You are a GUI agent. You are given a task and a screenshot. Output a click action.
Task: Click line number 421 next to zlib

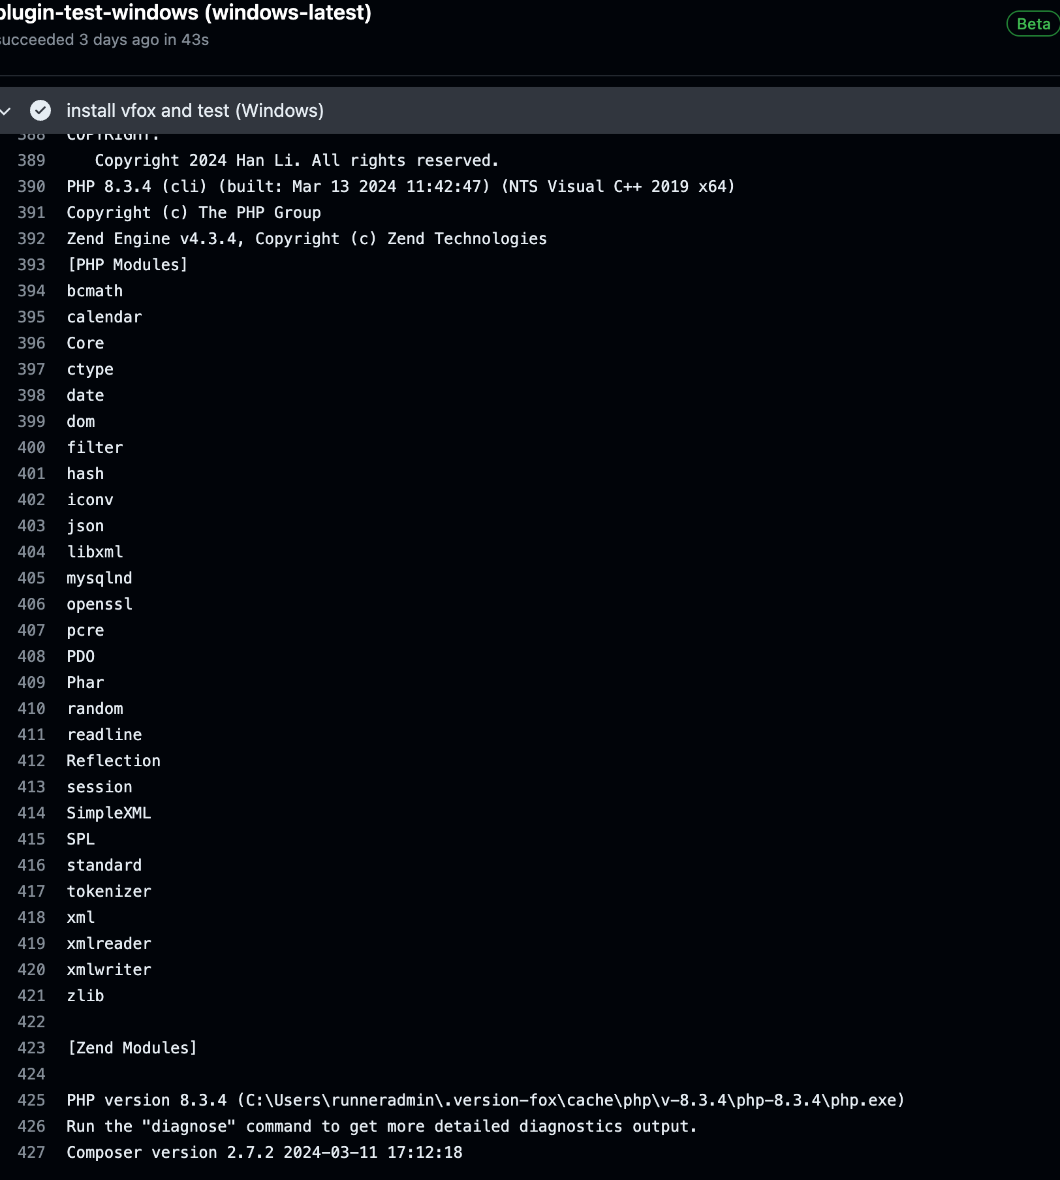click(x=31, y=995)
